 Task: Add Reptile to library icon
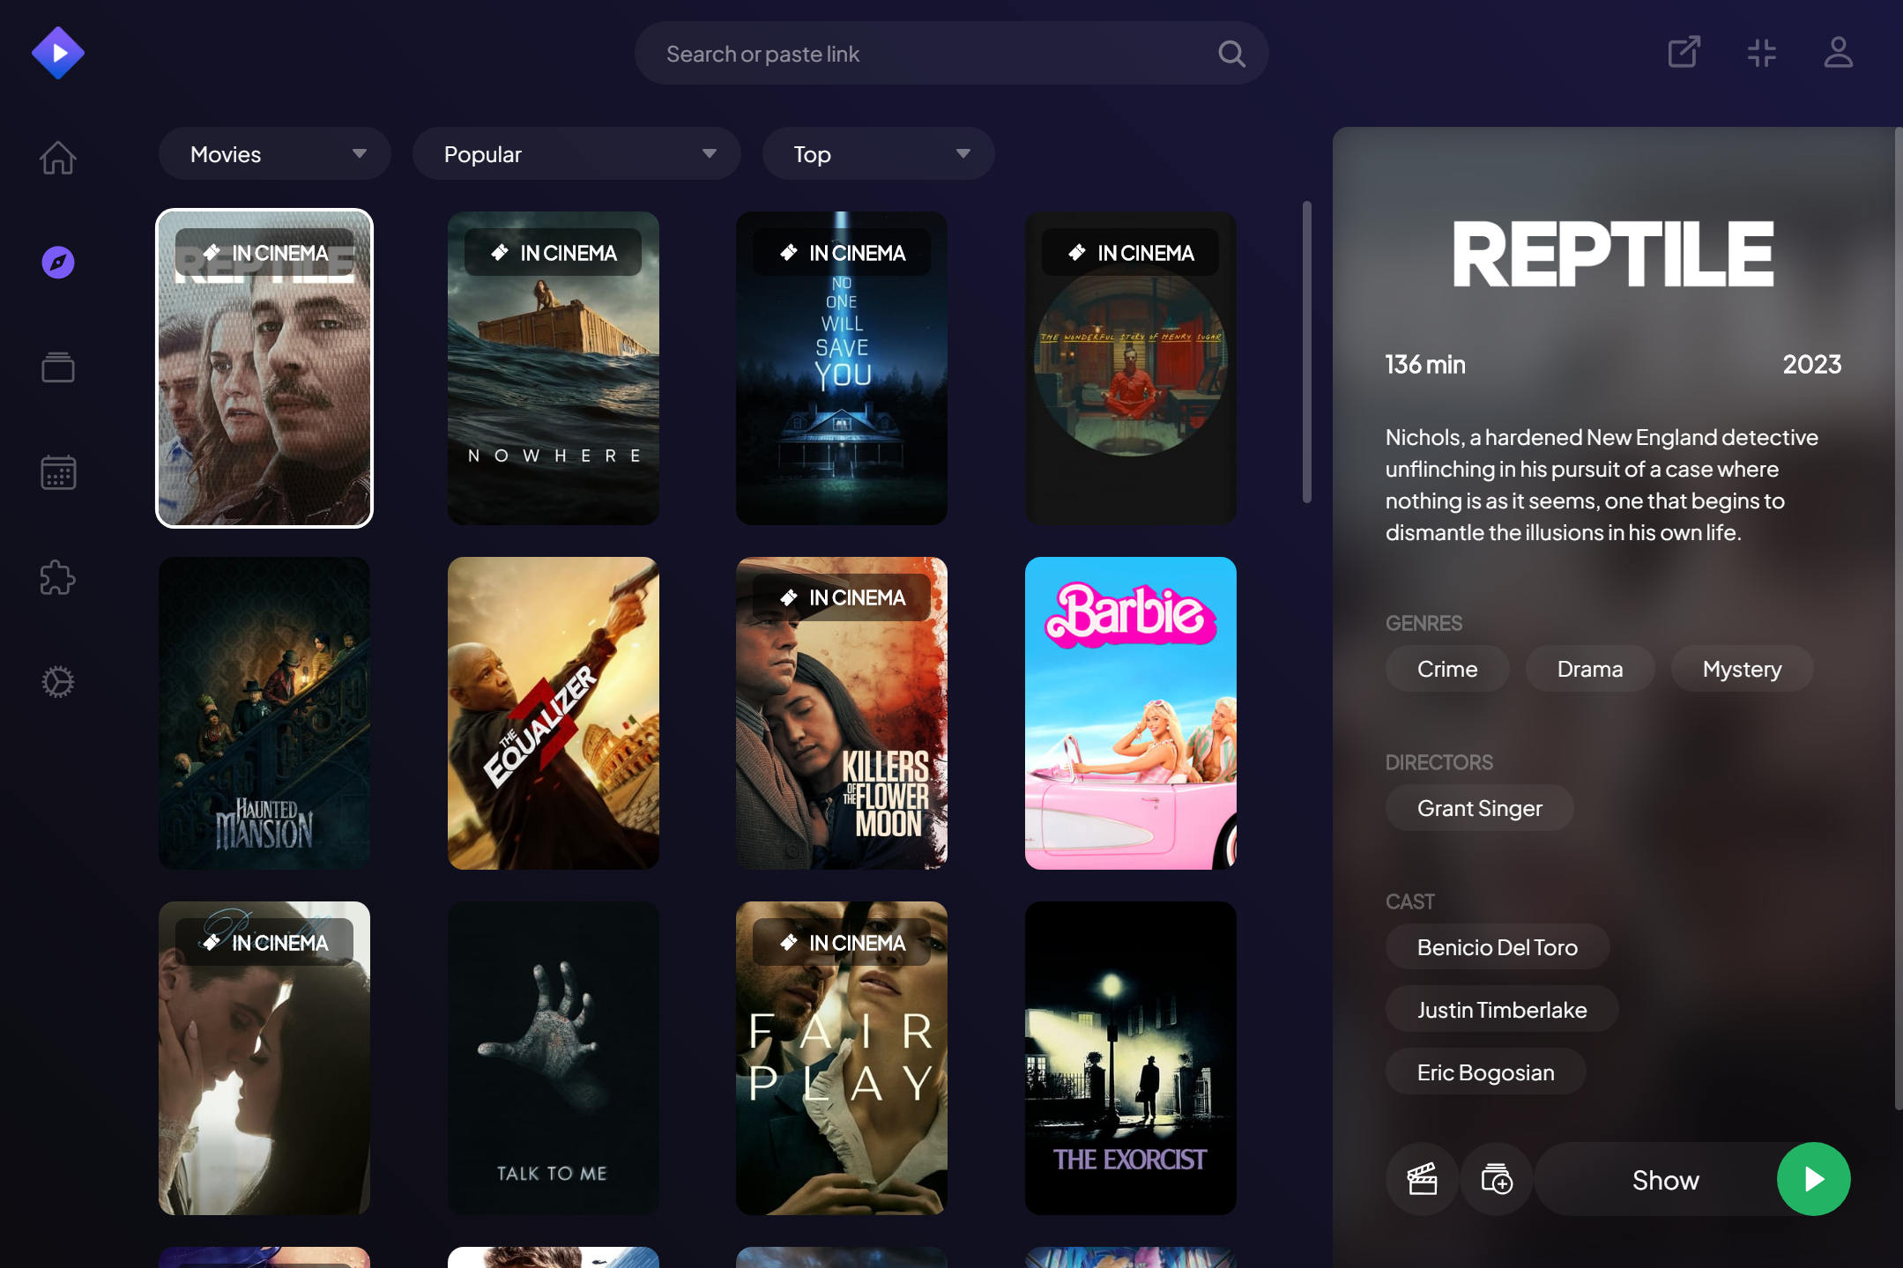coord(1496,1179)
